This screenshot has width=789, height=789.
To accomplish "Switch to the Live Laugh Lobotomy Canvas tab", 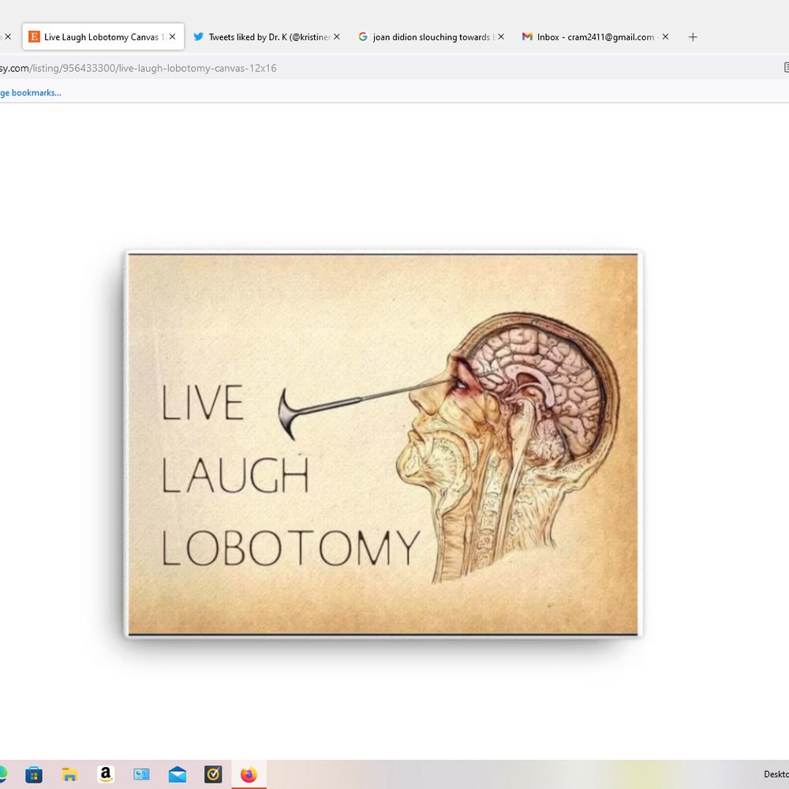I will click(103, 37).
